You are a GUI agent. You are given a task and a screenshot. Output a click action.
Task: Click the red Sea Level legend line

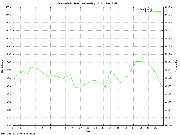click(157, 9)
